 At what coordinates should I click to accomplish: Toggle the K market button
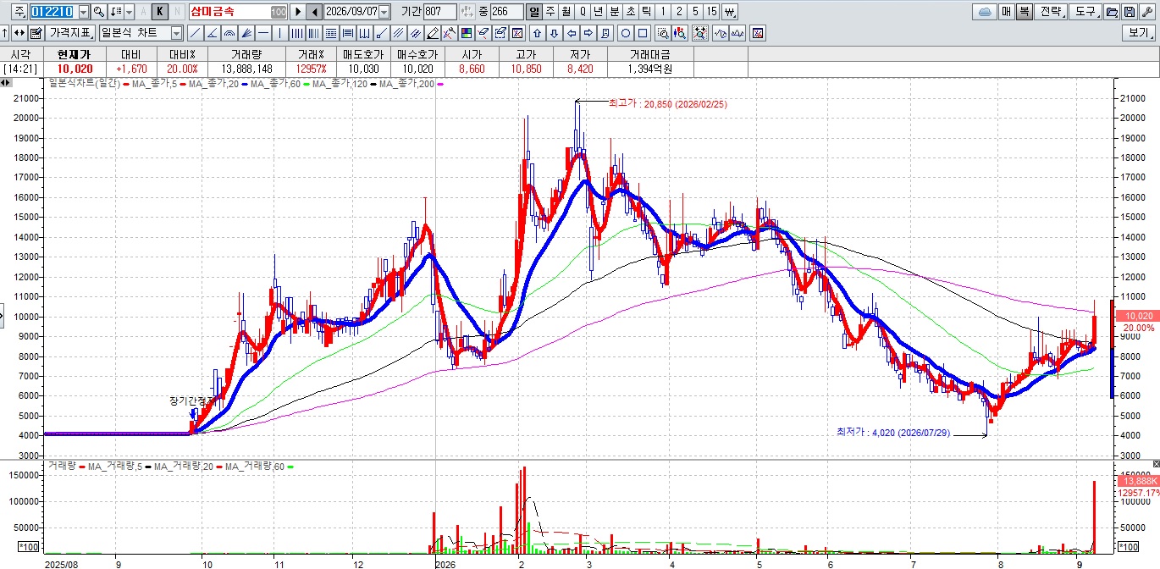[159, 12]
